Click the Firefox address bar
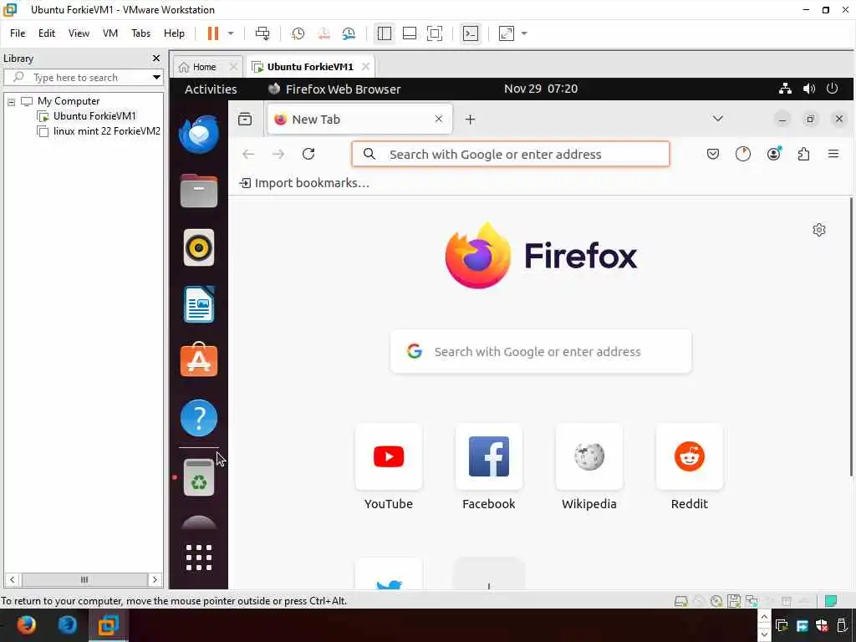Screen dimensions: 856x642 (x=511, y=154)
